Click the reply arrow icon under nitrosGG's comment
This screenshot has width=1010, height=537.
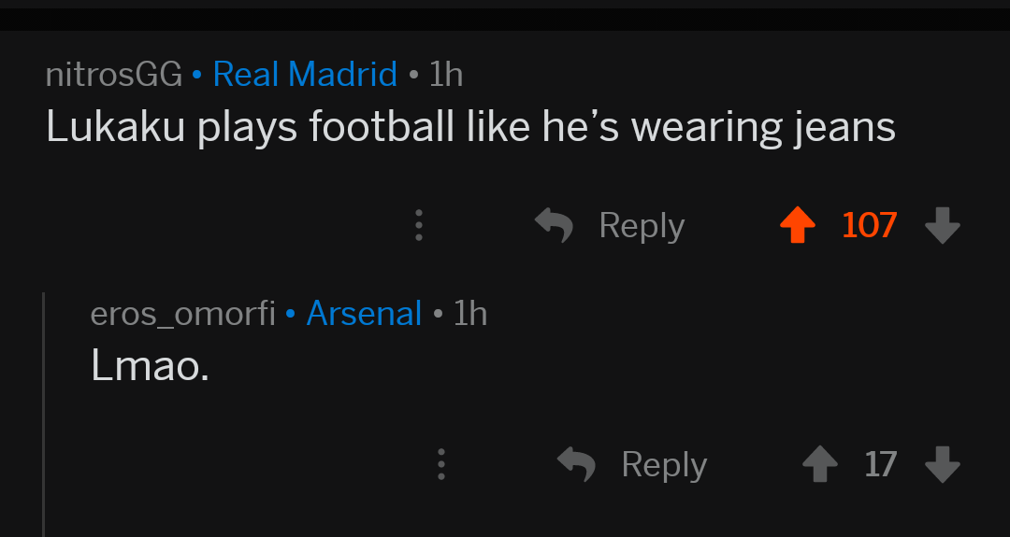pyautogui.click(x=554, y=225)
